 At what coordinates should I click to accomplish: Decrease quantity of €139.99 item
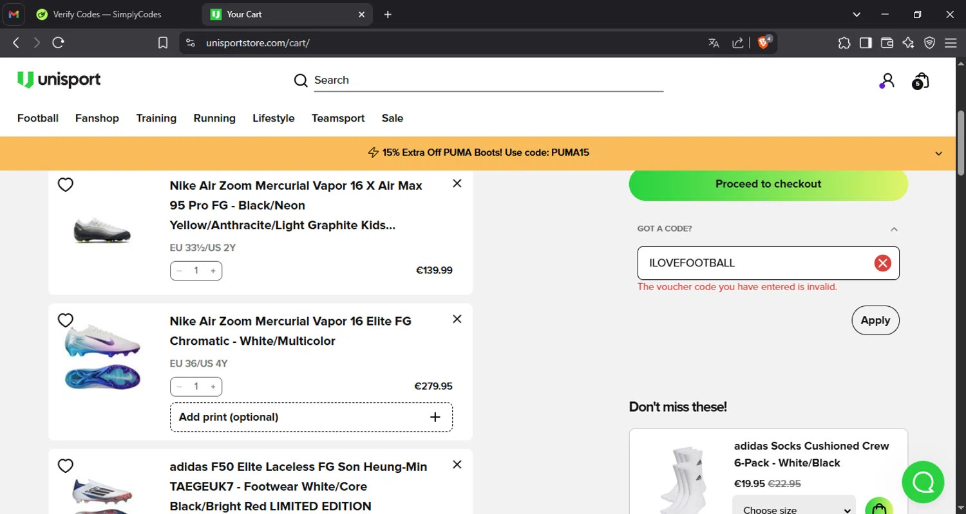click(x=180, y=271)
